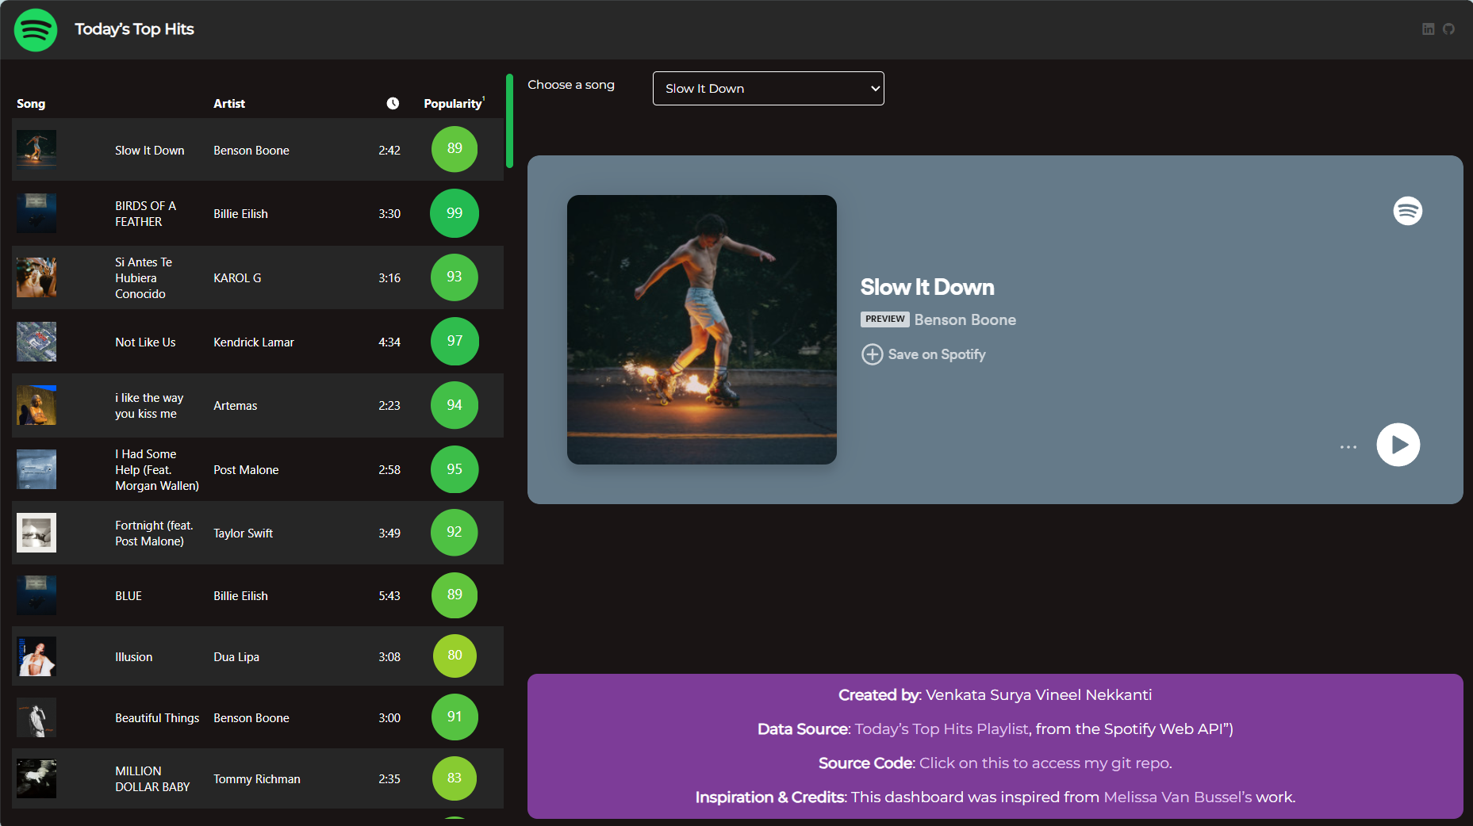1473x826 pixels.
Task: Click the Spotify logo in the header
Action: coord(36,30)
